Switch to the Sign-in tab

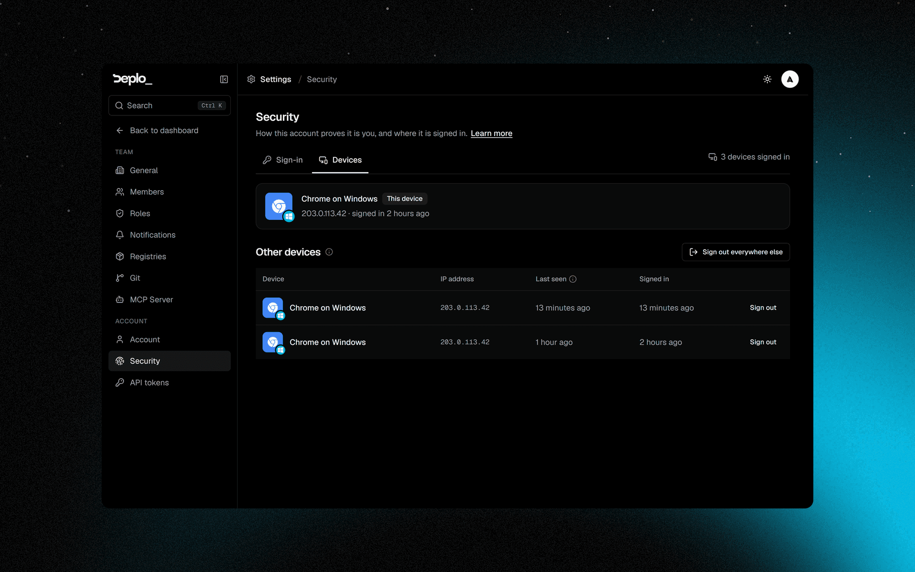(x=283, y=160)
